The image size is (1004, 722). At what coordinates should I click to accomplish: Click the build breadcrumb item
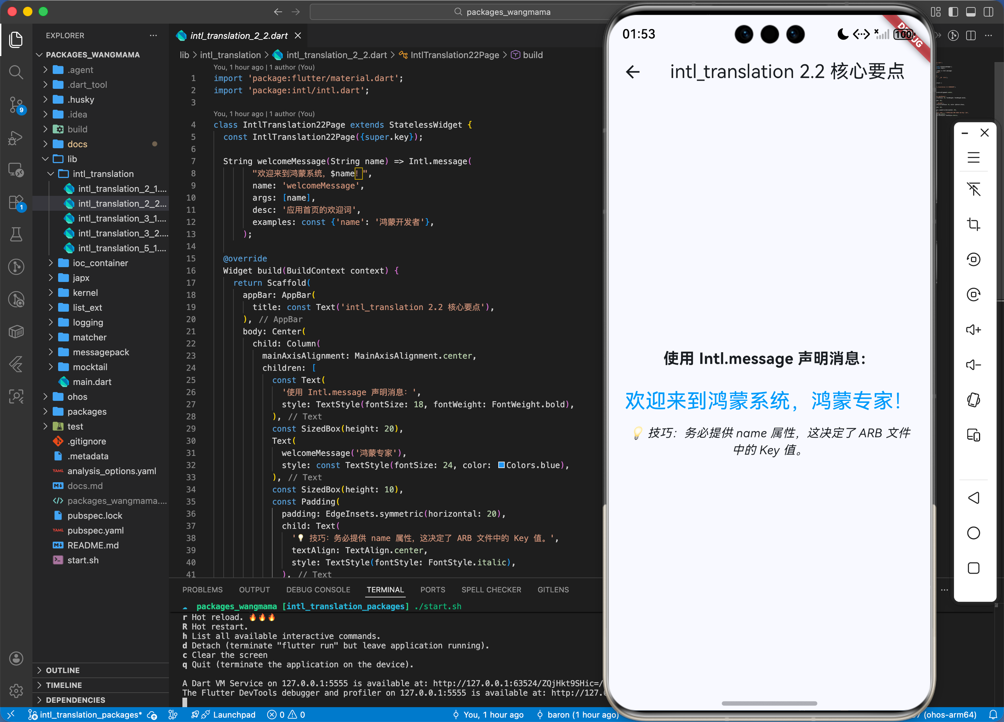tap(527, 55)
